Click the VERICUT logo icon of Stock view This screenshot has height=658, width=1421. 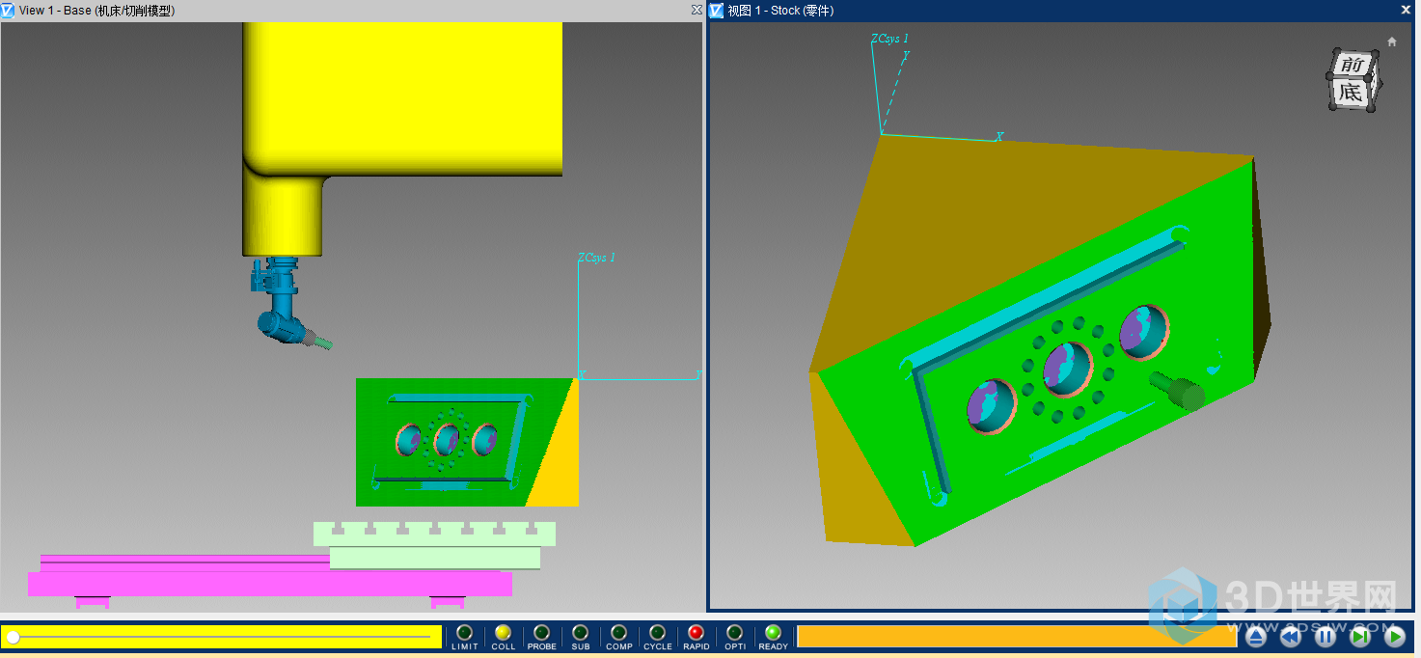pos(716,10)
